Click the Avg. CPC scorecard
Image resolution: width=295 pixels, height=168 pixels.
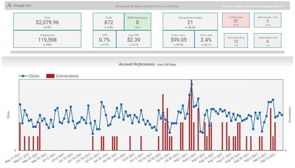click(134, 39)
